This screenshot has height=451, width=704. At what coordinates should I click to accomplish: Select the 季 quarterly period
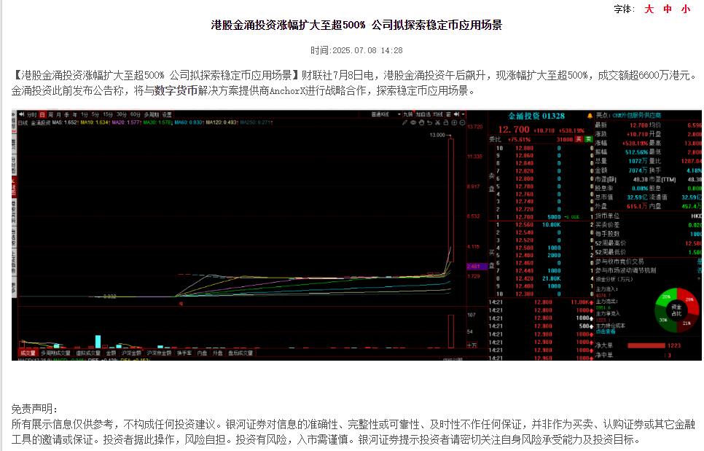click(x=67, y=114)
